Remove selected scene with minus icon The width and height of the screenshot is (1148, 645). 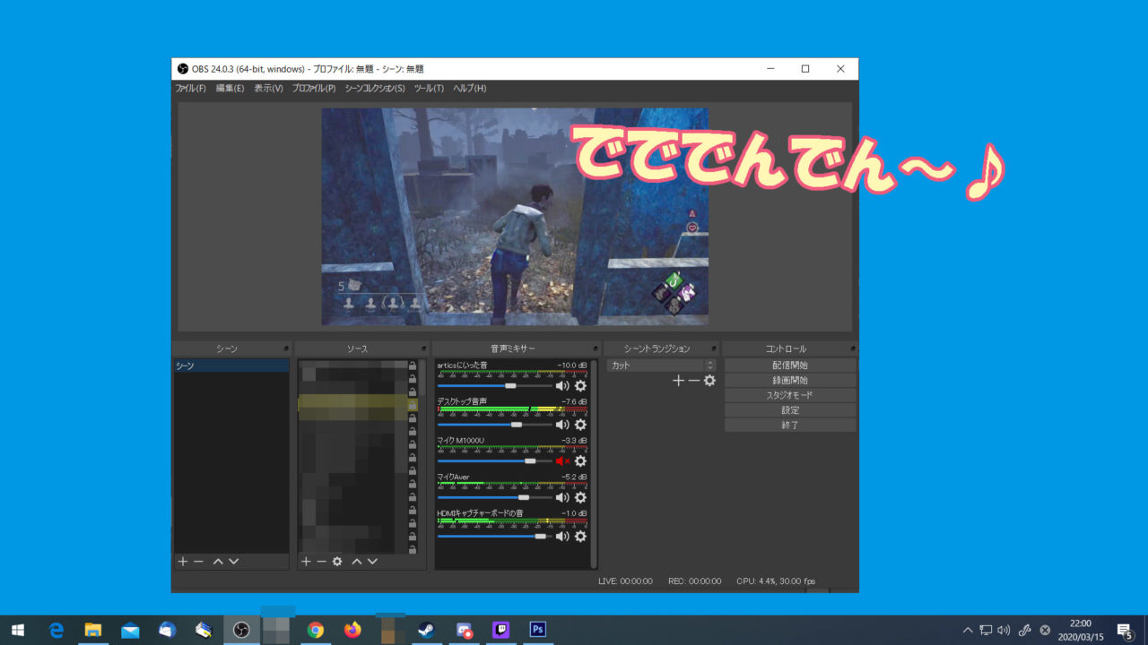click(198, 562)
